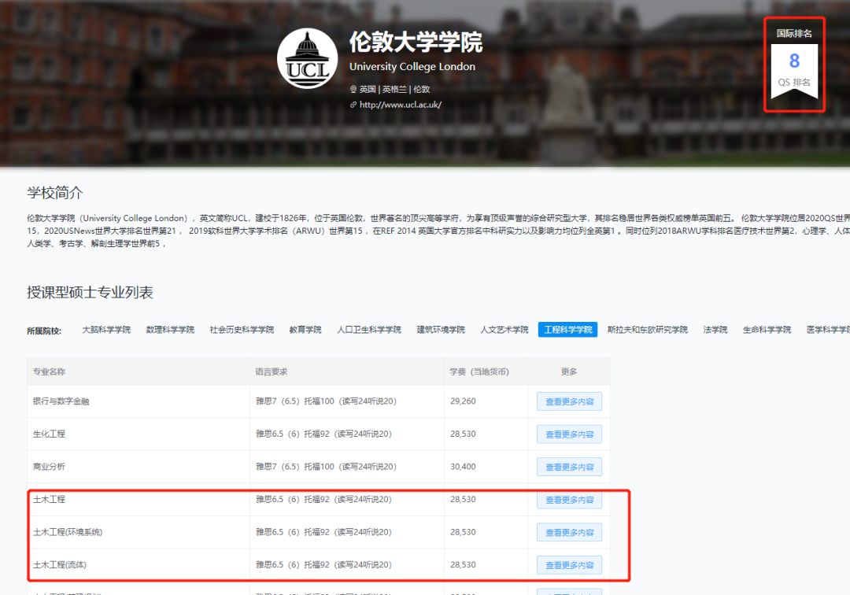Click the 银行与数字金融 program name

[61, 401]
